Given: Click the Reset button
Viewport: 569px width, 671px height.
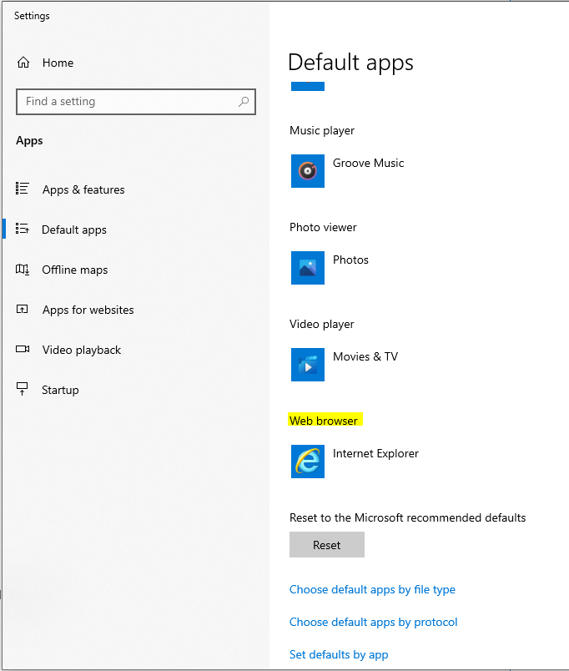Looking at the screenshot, I should point(327,545).
